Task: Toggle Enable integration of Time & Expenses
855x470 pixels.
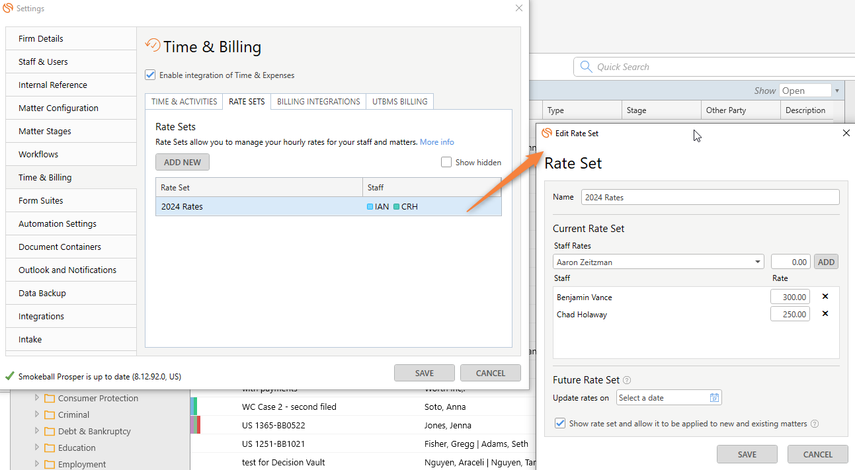Action: pos(150,75)
